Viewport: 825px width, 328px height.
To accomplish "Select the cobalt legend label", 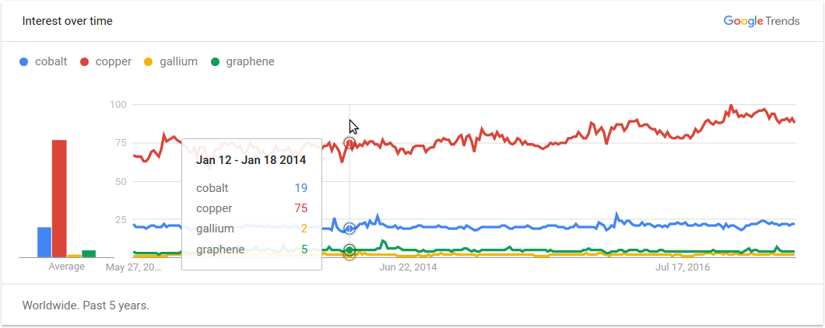I will [51, 61].
